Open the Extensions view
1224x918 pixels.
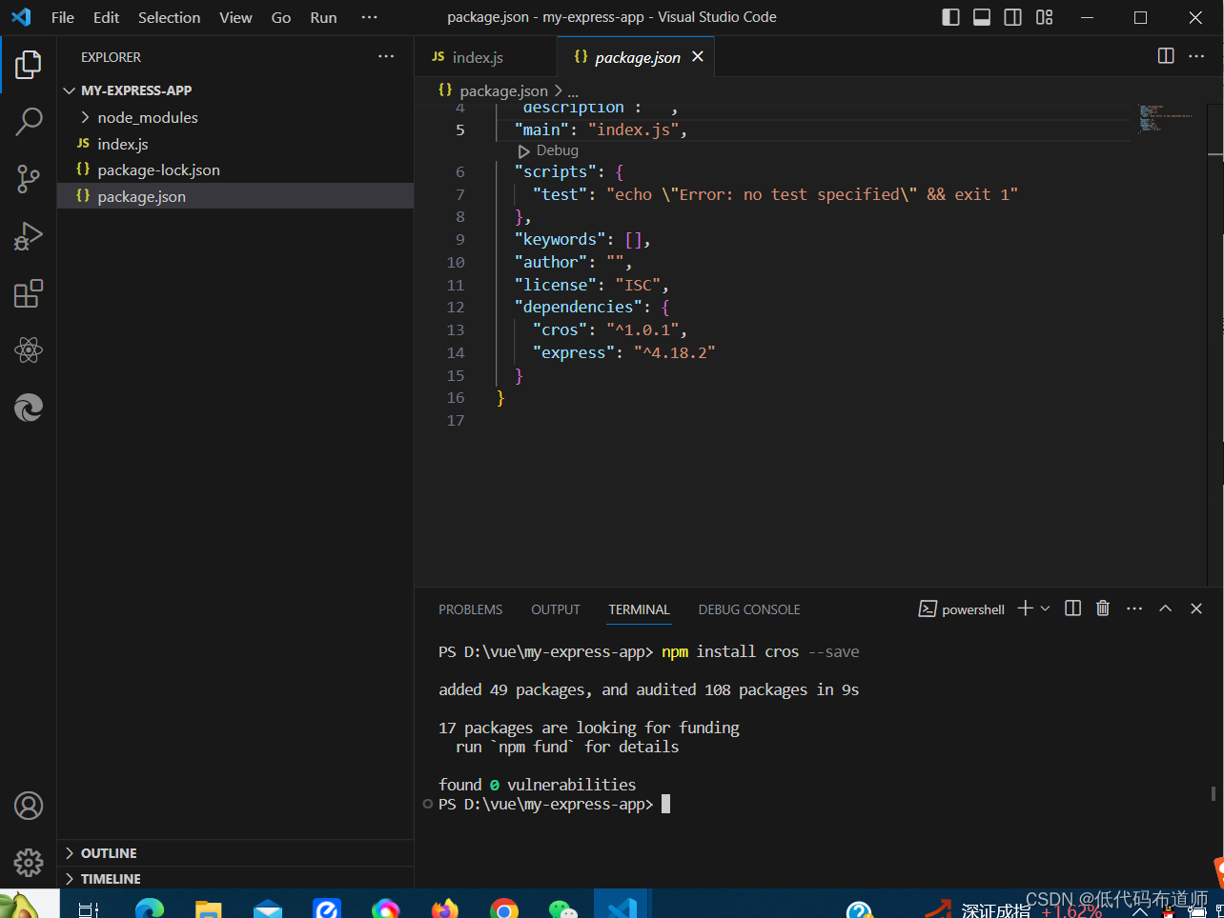[29, 293]
